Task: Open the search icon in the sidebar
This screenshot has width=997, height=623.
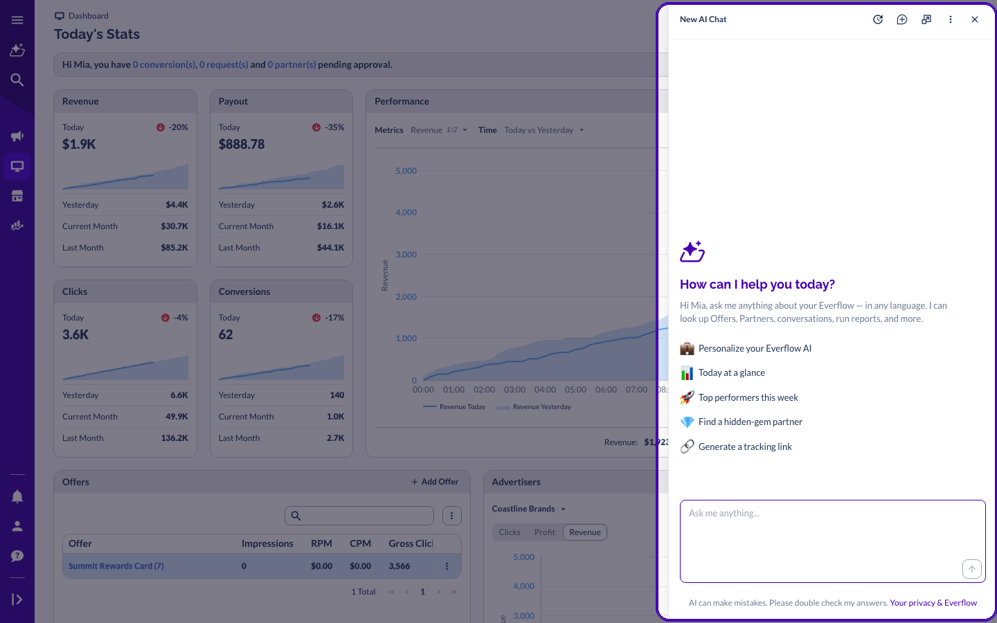Action: [17, 80]
